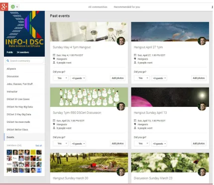Open Yes dropdown for April 27 event
Viewport: 214px width, 185px height.
142,78
